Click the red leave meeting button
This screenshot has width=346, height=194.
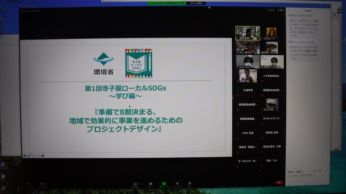(x=279, y=182)
